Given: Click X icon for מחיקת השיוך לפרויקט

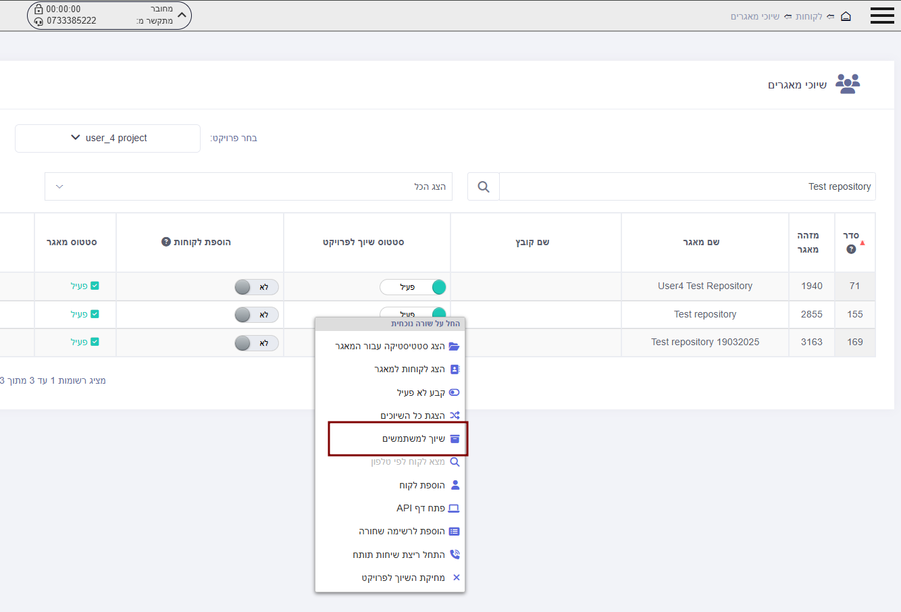Looking at the screenshot, I should coord(457,578).
